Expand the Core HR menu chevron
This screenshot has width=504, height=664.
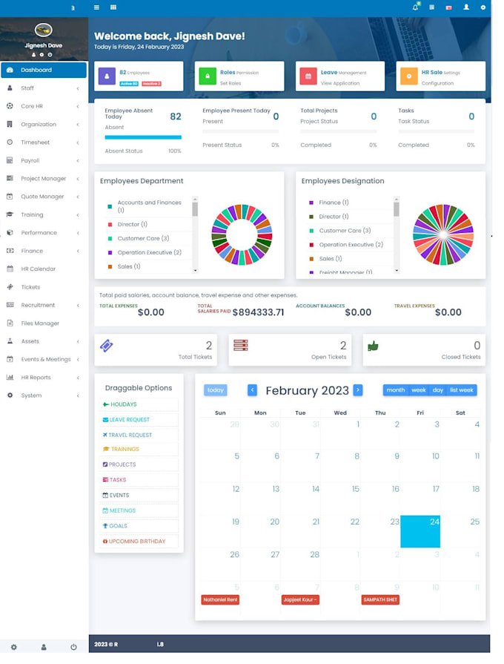[x=78, y=106]
